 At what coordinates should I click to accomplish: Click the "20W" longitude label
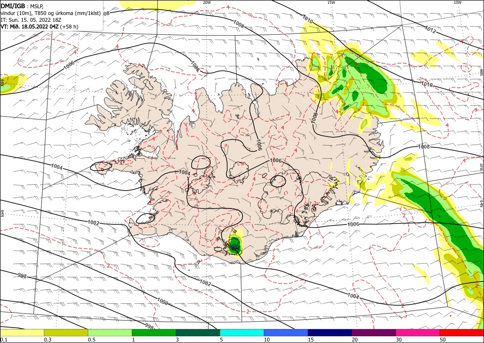click(x=207, y=2)
